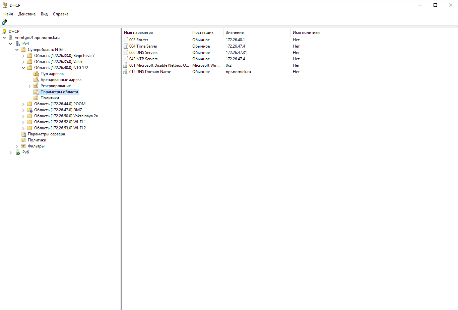Expand the IPv6 tree node

(11, 152)
